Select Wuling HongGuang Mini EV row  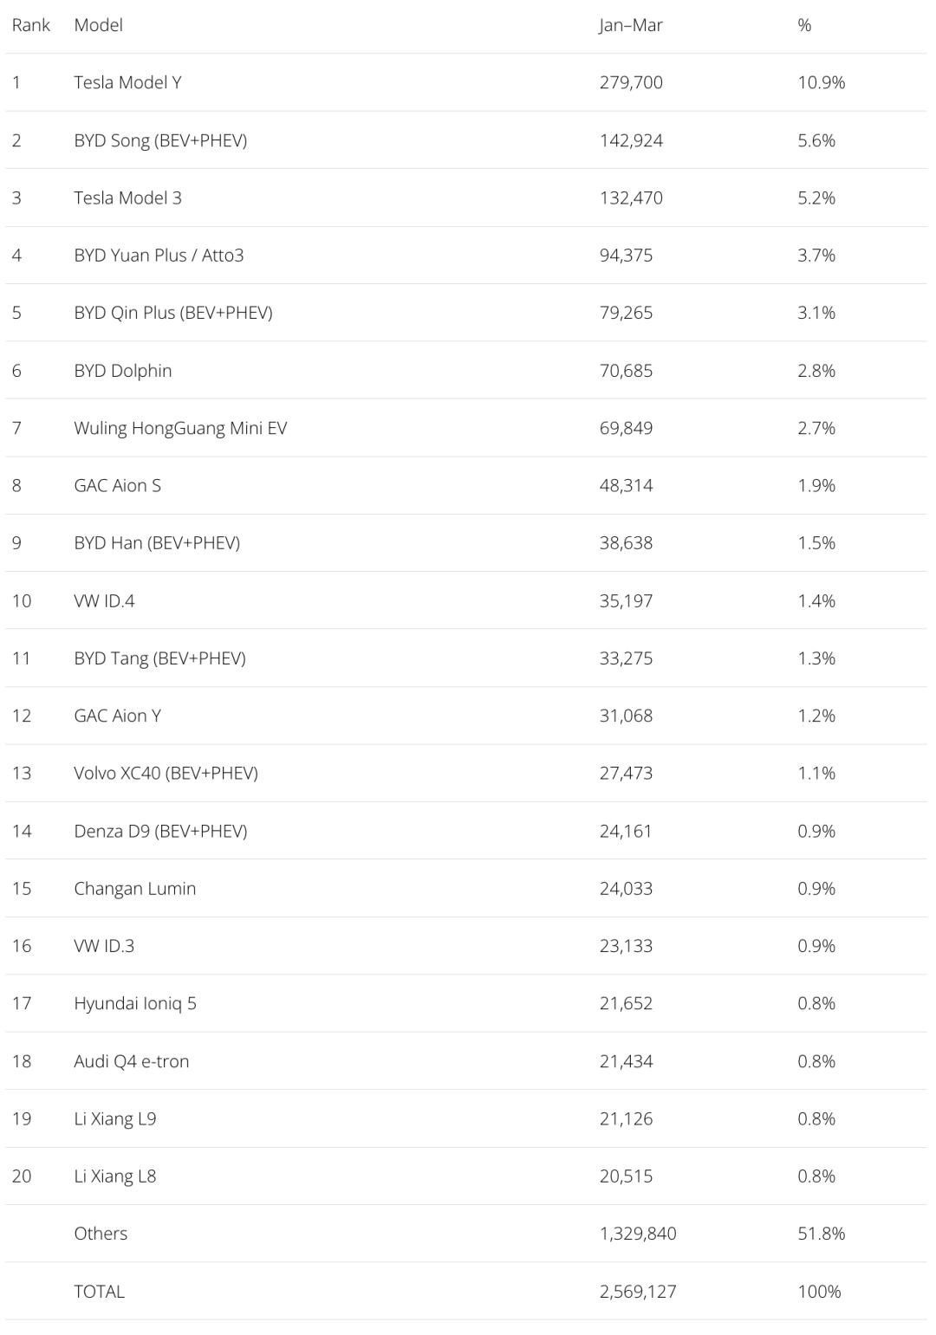pos(180,428)
